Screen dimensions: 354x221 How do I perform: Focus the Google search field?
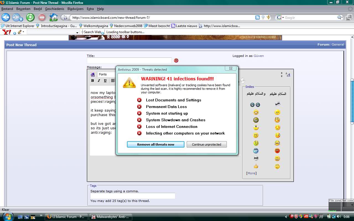pos(310,17)
